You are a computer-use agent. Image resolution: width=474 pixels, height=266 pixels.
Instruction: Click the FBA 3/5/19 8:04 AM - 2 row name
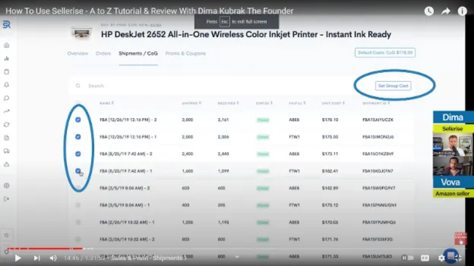(x=125, y=188)
